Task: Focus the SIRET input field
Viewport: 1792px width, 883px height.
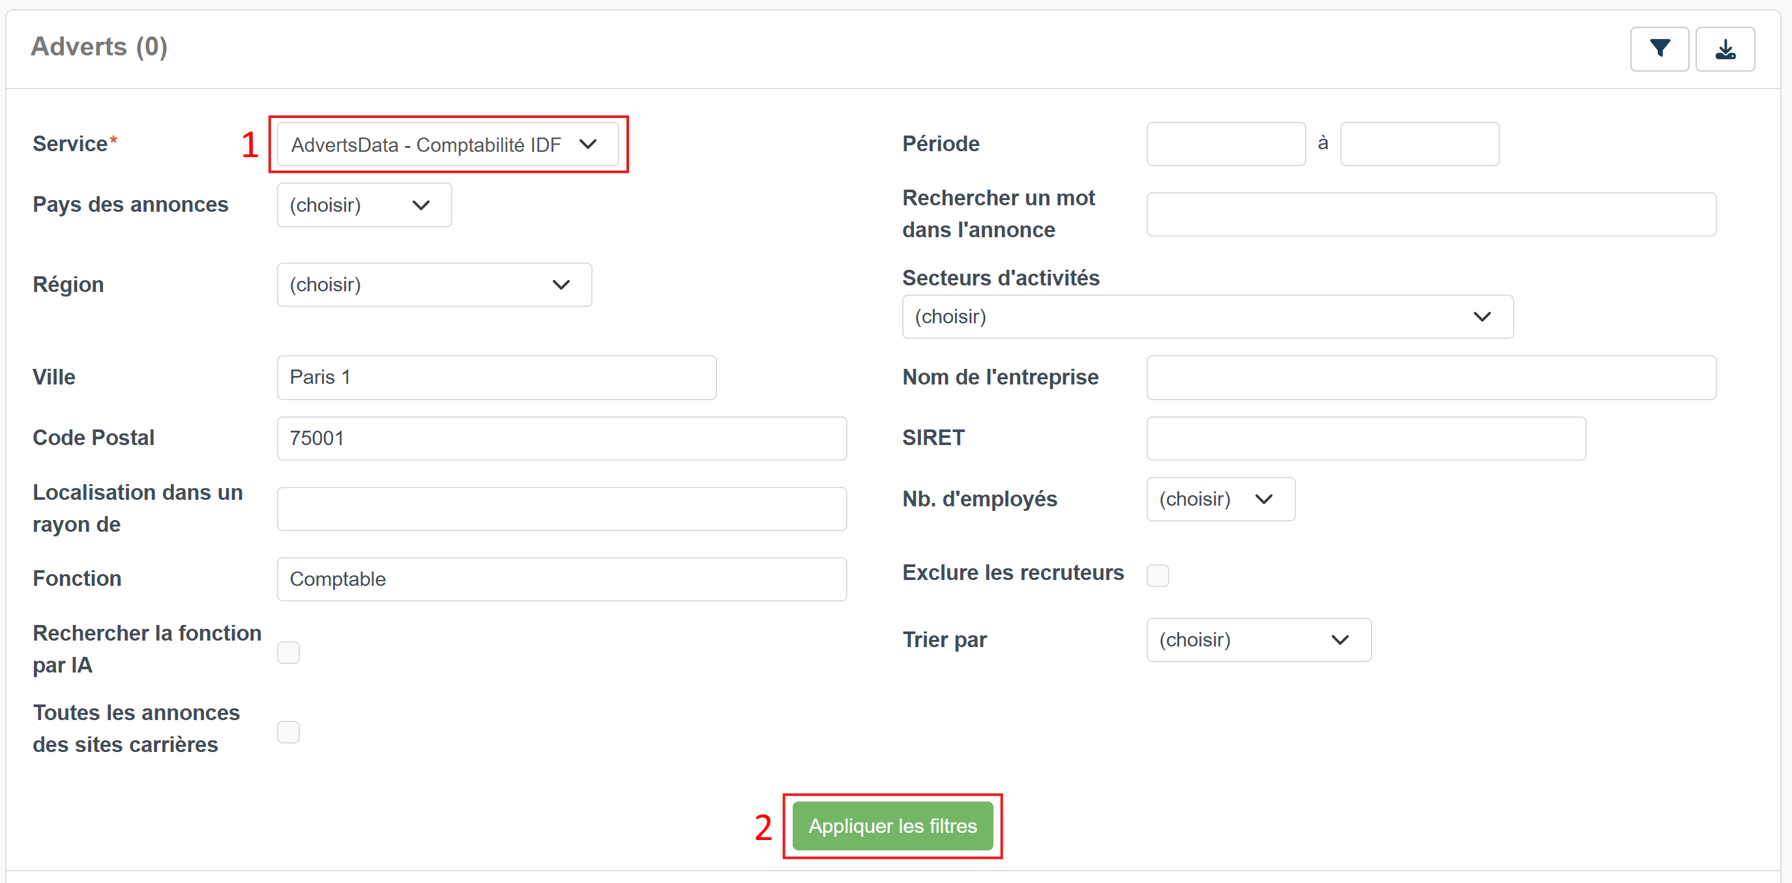Action: 1366,438
